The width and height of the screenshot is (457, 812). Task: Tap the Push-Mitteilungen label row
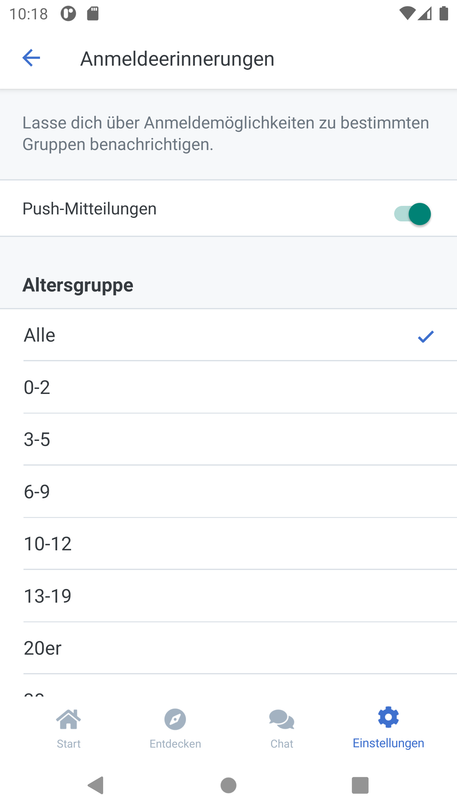coord(228,208)
